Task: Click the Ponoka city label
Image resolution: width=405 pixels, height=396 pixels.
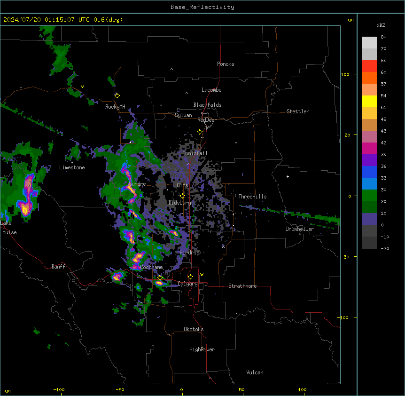Action: point(226,64)
